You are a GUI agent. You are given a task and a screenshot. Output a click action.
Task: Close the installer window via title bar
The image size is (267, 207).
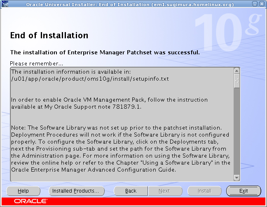[x=262, y=4]
